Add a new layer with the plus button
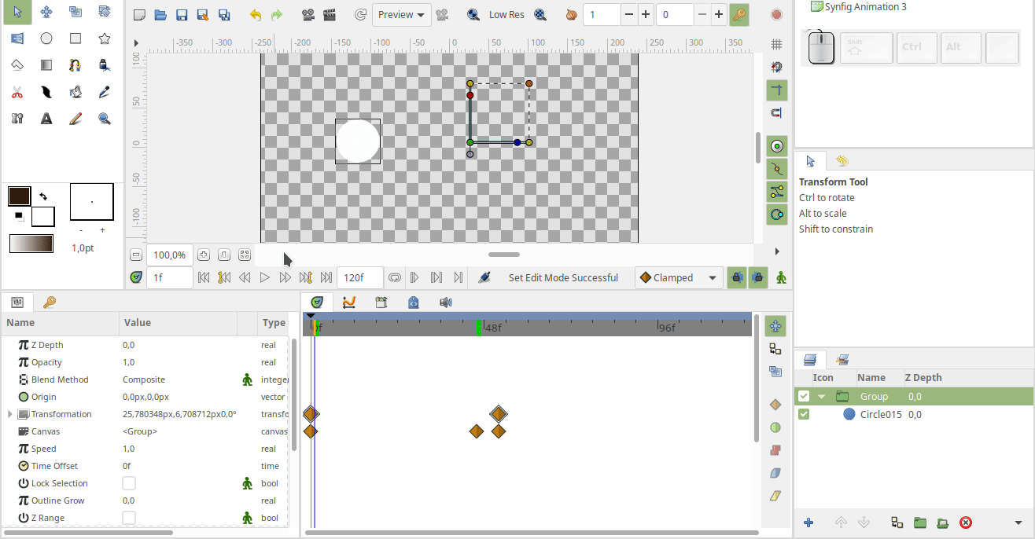Image resolution: width=1035 pixels, height=539 pixels. (x=808, y=522)
